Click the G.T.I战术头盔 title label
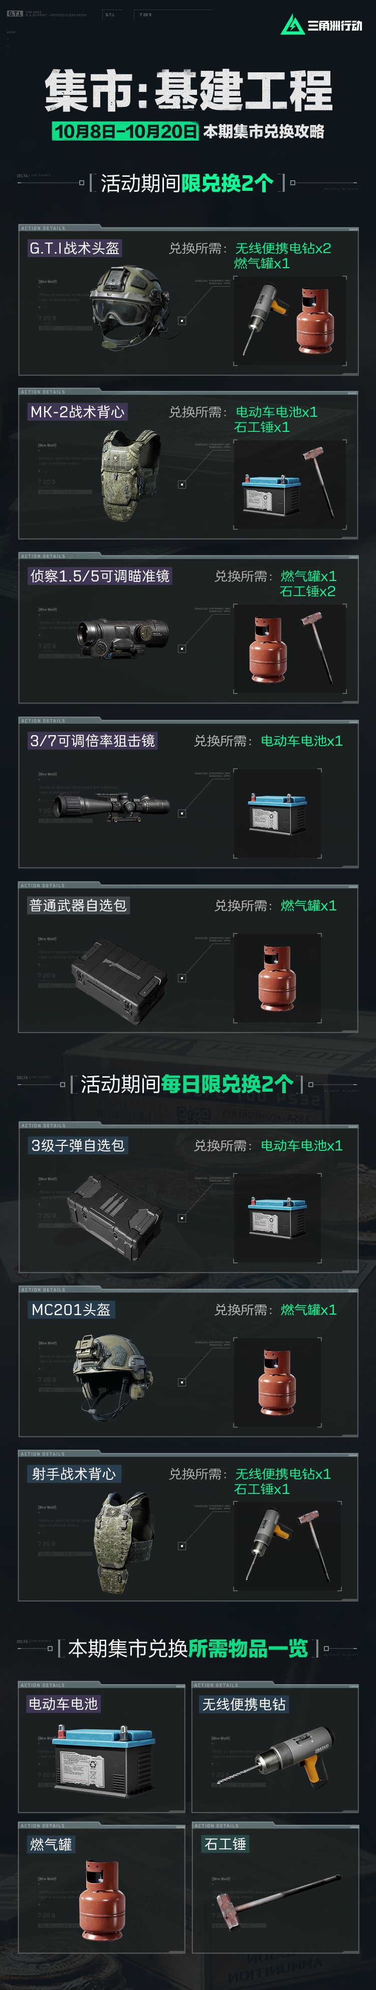Viewport: 376px width, 1990px height. pos(74,248)
